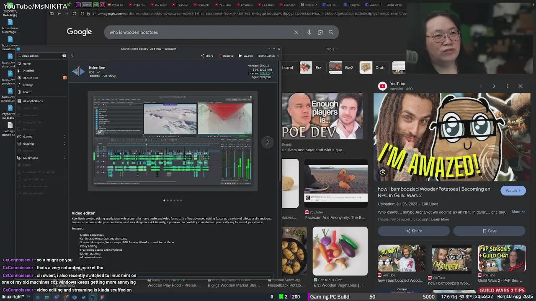The height and width of the screenshot is (301, 536).
Task: Open the Tools dropdown in Google Images
Action: 331,49
